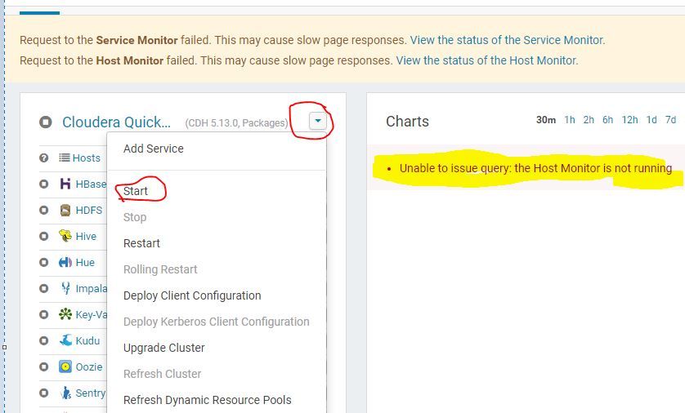Click the Hive bee icon

point(65,236)
